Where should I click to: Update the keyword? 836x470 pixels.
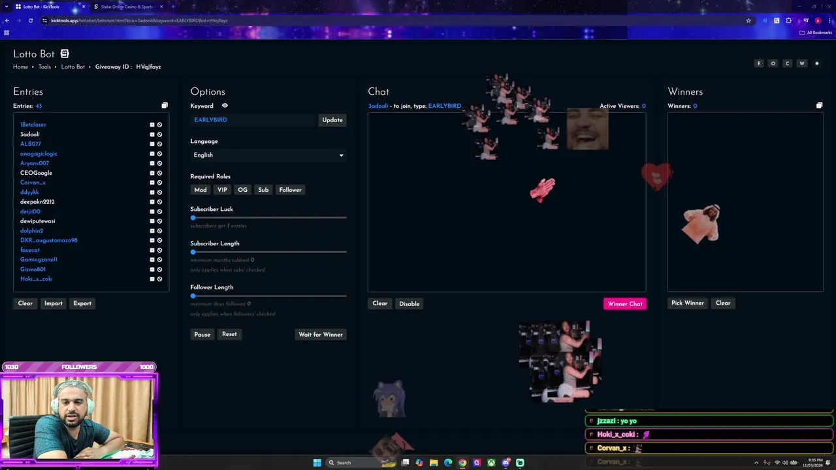[332, 120]
